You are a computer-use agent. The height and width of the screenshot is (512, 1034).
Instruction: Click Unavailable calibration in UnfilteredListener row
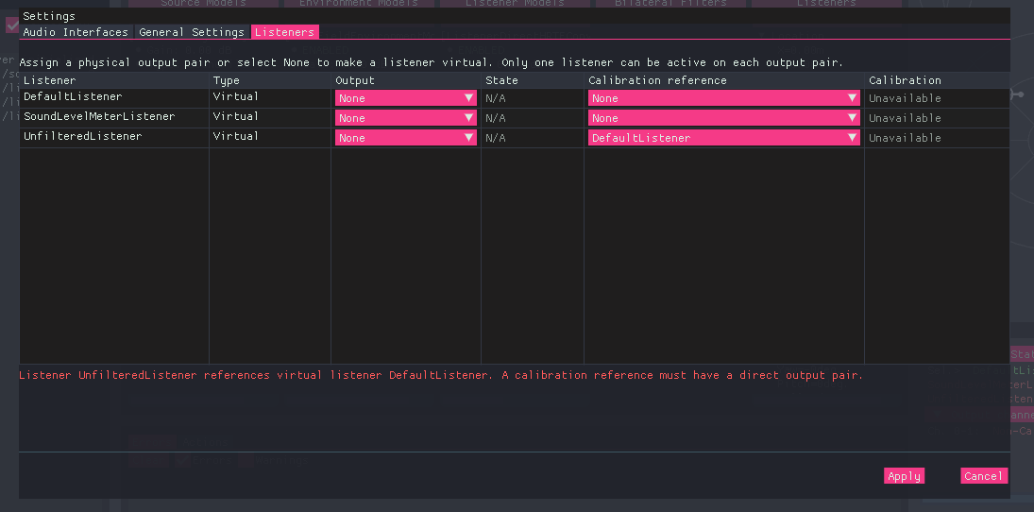[x=905, y=138]
